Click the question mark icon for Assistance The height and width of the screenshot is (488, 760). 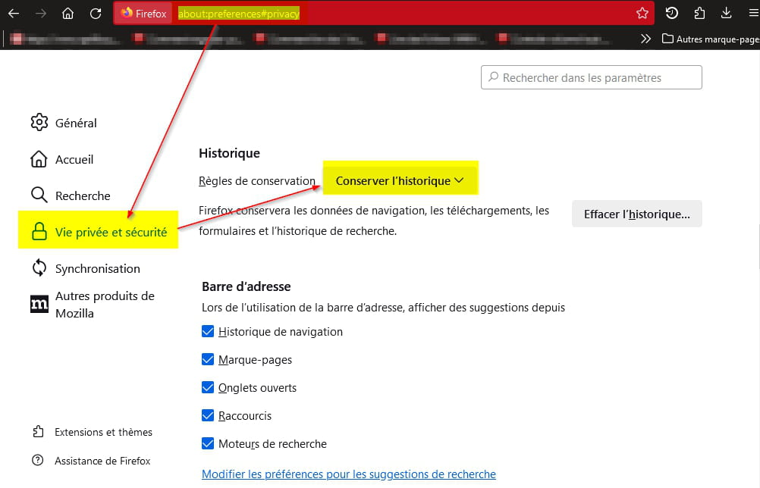37,460
